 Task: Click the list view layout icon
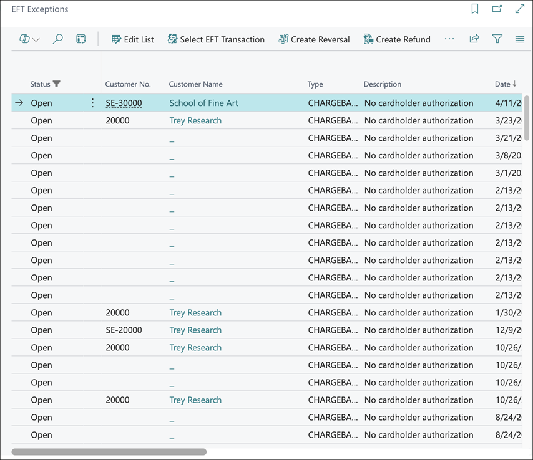click(520, 39)
